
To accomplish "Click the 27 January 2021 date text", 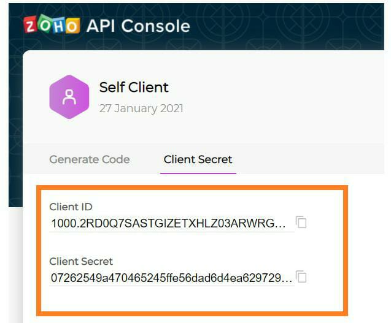I will pyautogui.click(x=141, y=108).
